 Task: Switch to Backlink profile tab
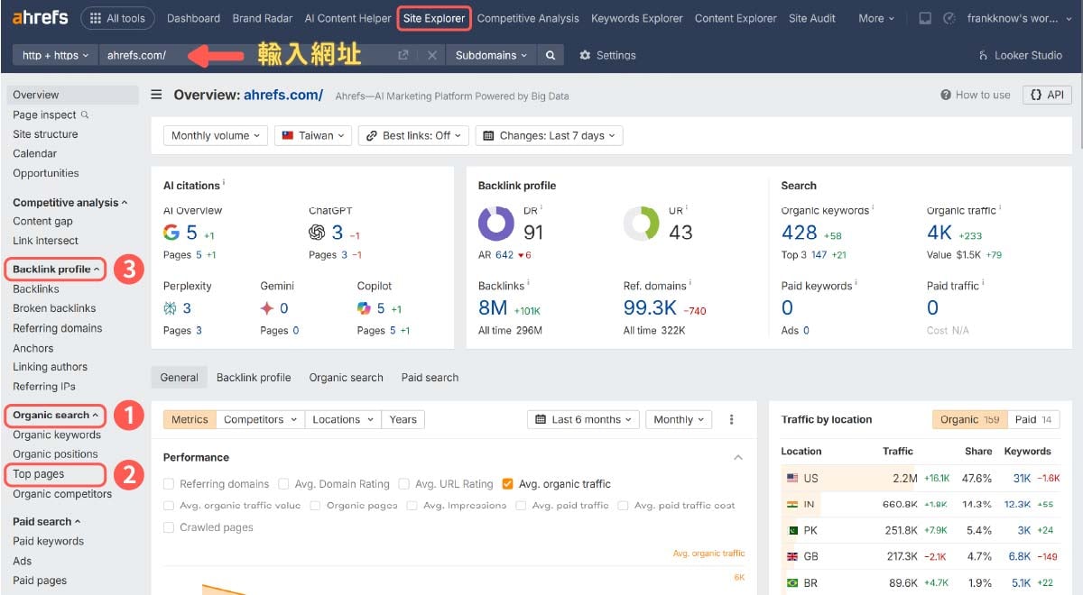point(254,378)
